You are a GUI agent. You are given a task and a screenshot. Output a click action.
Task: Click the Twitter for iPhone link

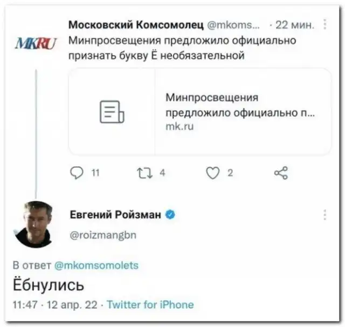[x=150, y=304]
